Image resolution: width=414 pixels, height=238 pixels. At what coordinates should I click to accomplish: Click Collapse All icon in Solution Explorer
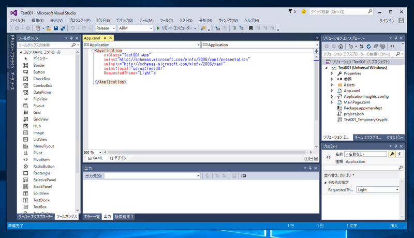point(376,46)
